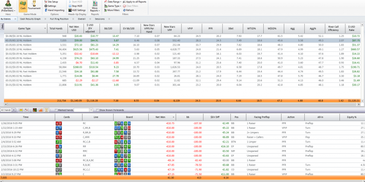
Task: Select the By Stakes tab
Action: pos(5,19)
